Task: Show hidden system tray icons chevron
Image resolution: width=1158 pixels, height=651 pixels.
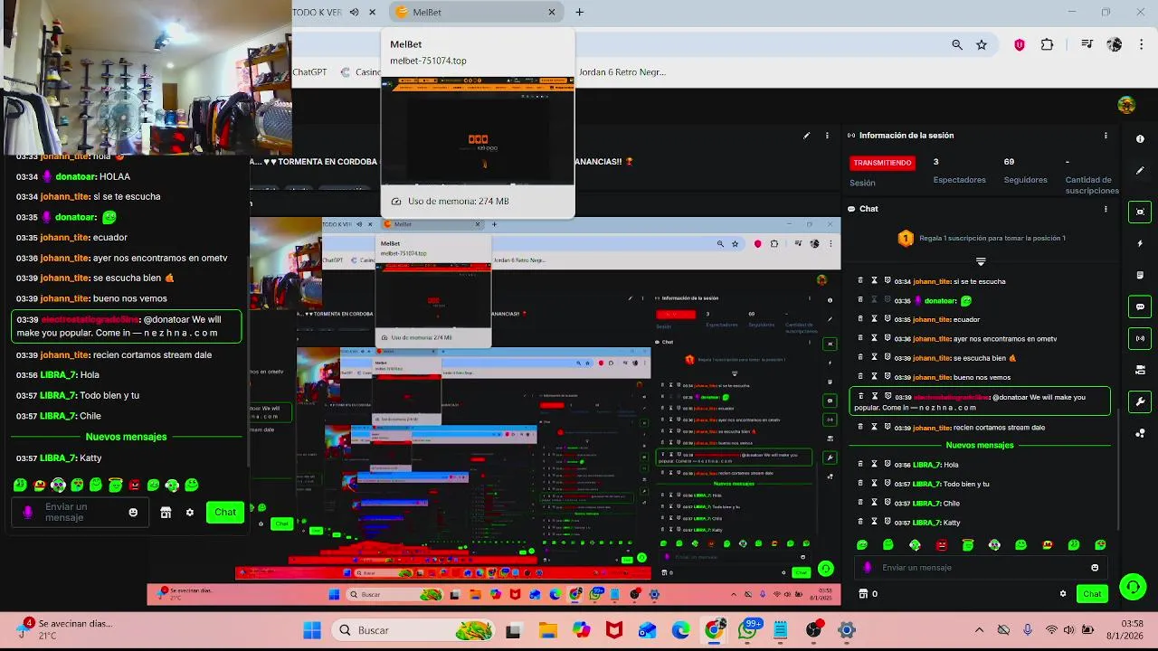Action: [x=979, y=630]
